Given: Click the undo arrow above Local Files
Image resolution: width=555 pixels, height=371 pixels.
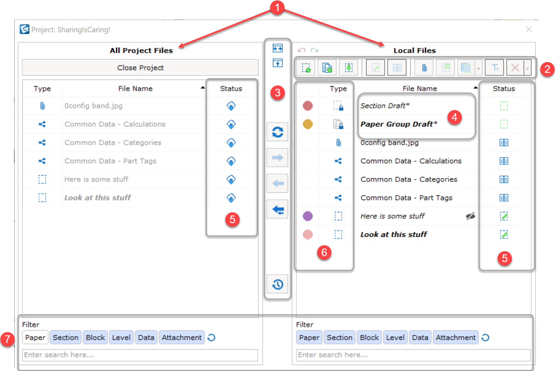Looking at the screenshot, I should coord(302,50).
